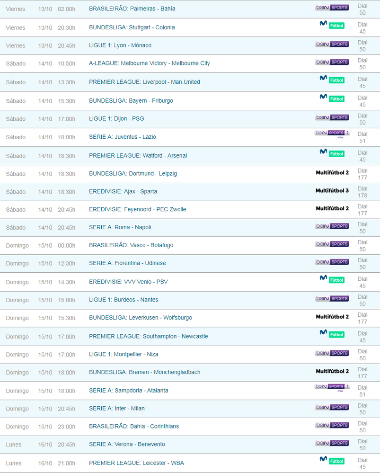Choose SERIE A: Roma - Napoli
This screenshot has width=380, height=473.
120,227
